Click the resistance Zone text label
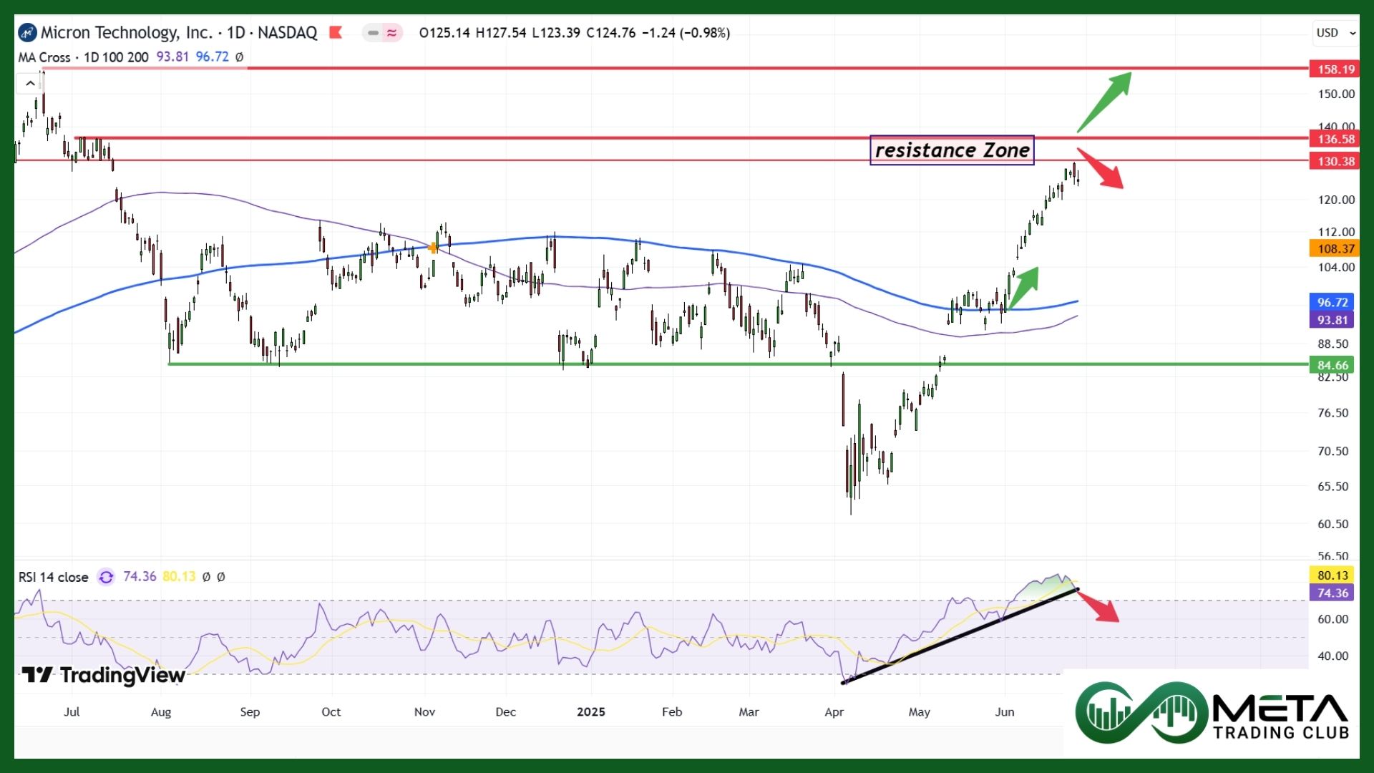 coord(952,150)
